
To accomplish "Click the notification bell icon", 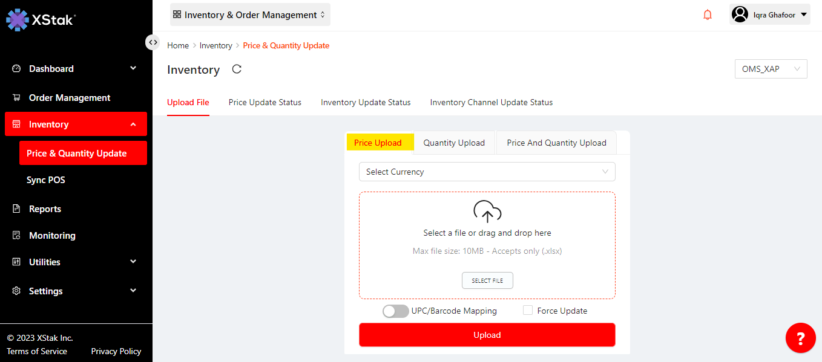I will [x=707, y=15].
